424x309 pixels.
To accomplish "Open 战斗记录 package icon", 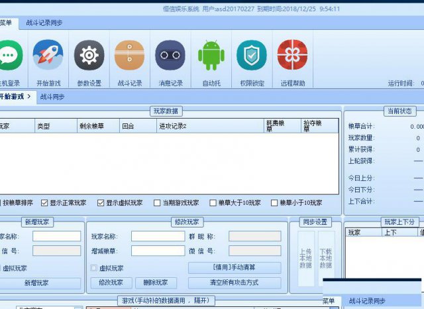I will point(130,55).
